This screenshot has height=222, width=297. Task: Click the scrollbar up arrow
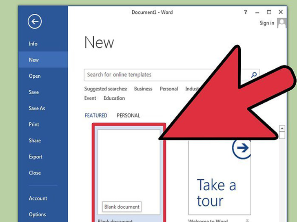(282, 129)
